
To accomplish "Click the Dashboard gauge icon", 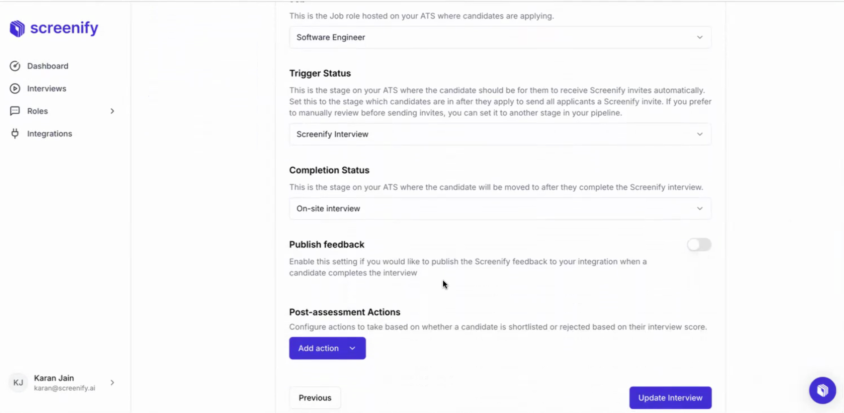I will coord(15,66).
